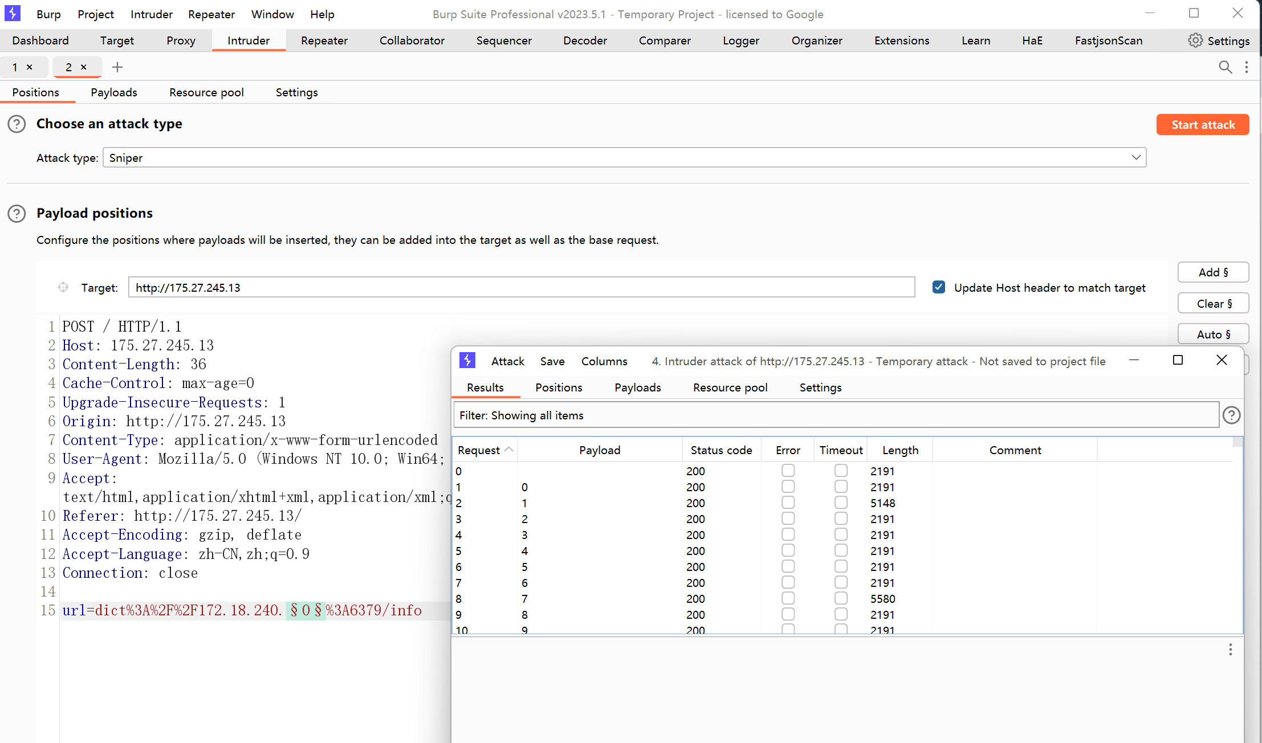Click the target crosshair icon

point(63,288)
